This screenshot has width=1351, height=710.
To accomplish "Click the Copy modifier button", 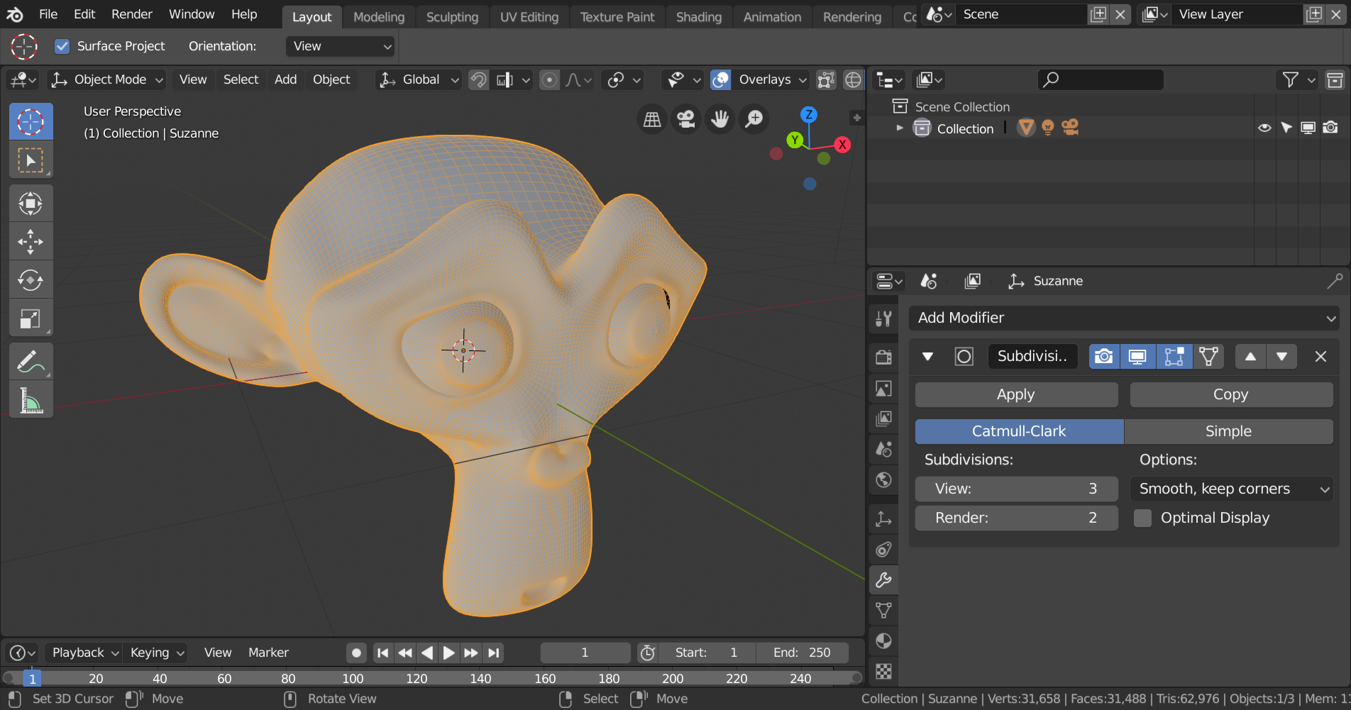I will pos(1231,394).
